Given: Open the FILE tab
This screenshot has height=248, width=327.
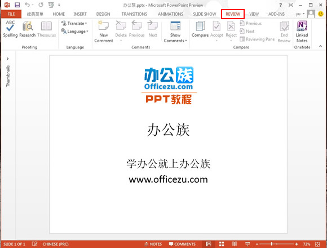Looking at the screenshot, I should point(11,14).
